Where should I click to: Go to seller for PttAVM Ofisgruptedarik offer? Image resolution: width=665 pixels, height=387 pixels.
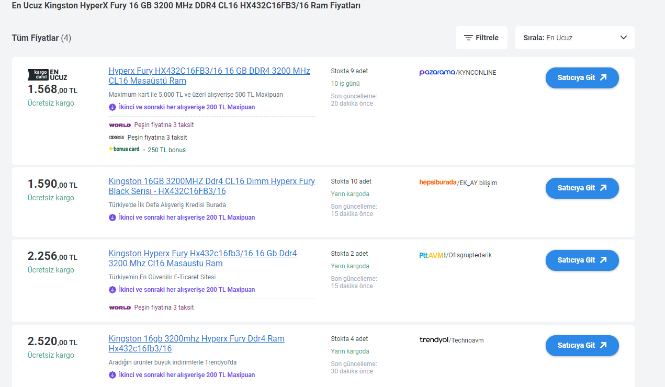[582, 260]
